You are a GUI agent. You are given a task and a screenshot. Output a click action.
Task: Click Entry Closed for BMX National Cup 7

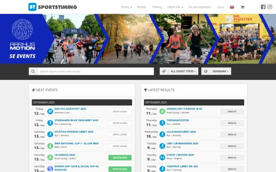click(x=120, y=146)
